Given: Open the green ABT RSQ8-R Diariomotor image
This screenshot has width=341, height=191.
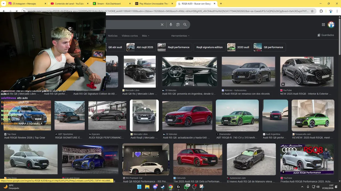Looking at the screenshot, I should [x=237, y=115].
